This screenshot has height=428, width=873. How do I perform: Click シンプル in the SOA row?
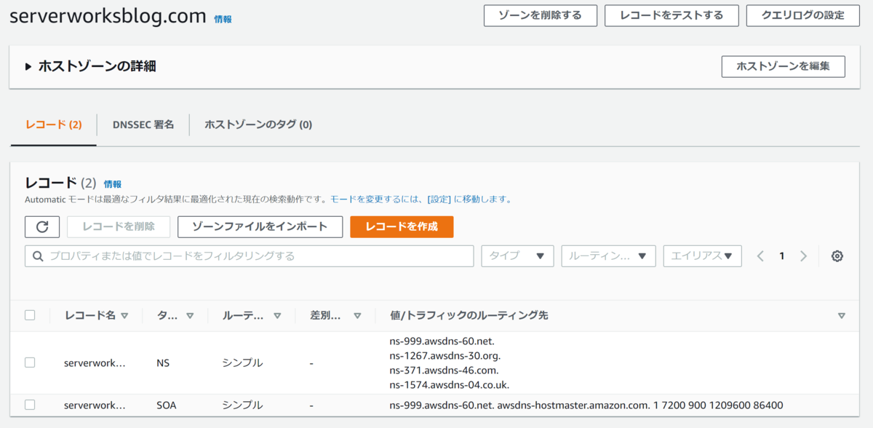coord(242,405)
